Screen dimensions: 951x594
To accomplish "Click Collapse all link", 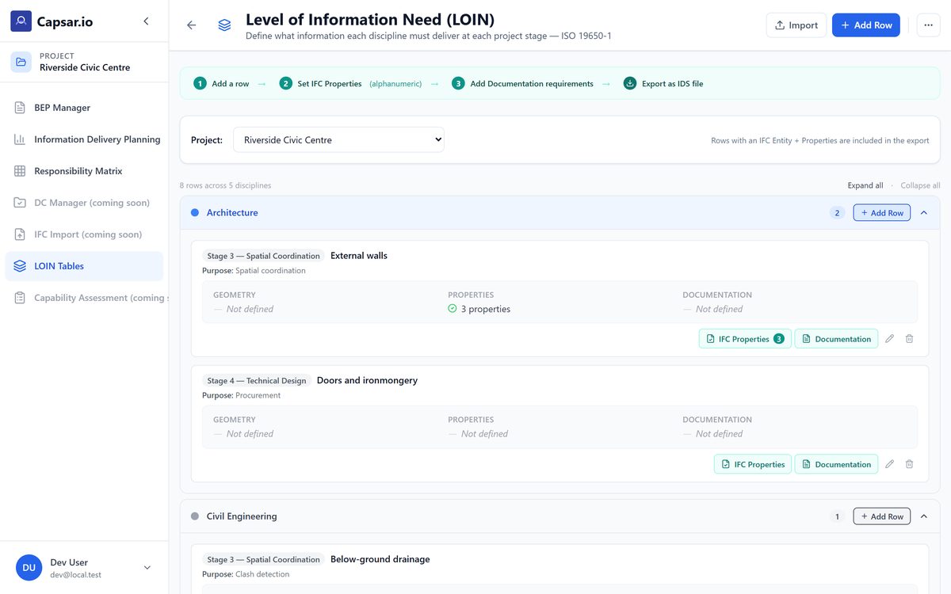I will pyautogui.click(x=920, y=185).
